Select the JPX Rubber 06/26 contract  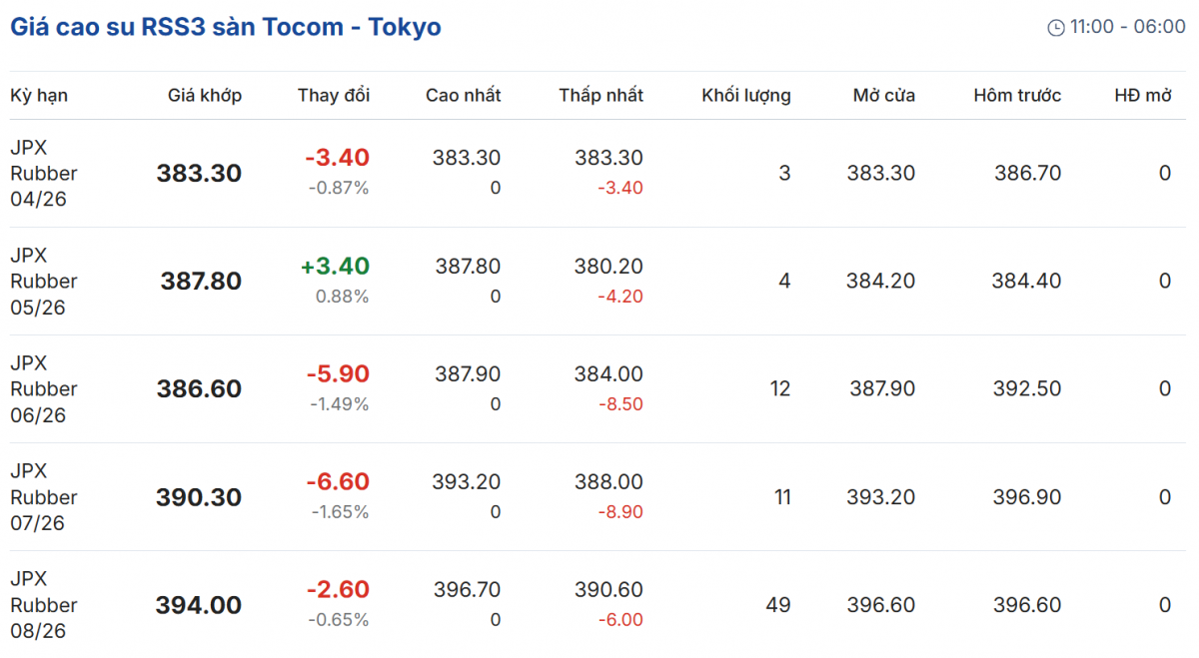(44, 388)
